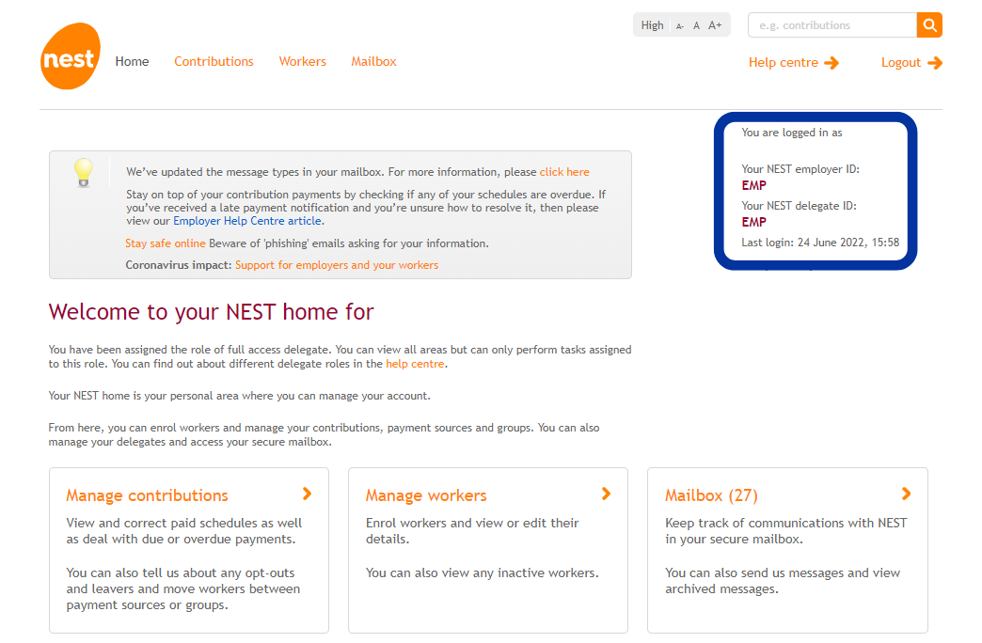Image resolution: width=982 pixels, height=643 pixels.
Task: Focus the search field e.g. contributions
Action: (x=832, y=25)
